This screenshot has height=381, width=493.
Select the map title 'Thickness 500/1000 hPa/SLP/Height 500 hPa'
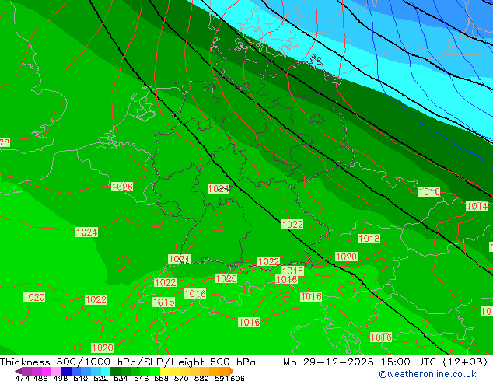click(x=128, y=362)
